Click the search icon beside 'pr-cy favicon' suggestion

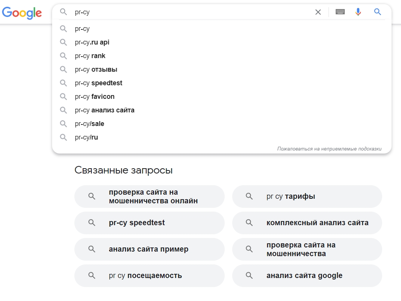click(63, 96)
